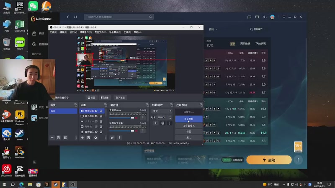The image size is (335, 188).
Task: Toggle lock on 视频采集 source
Action: coord(101,111)
